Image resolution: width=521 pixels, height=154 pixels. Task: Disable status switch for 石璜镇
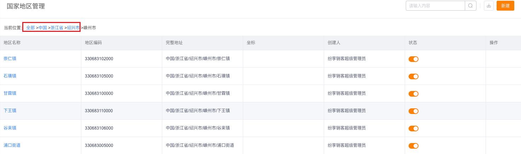tap(414, 76)
